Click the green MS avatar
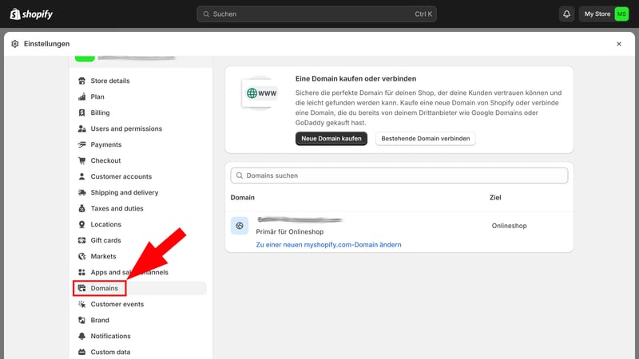 click(x=621, y=14)
